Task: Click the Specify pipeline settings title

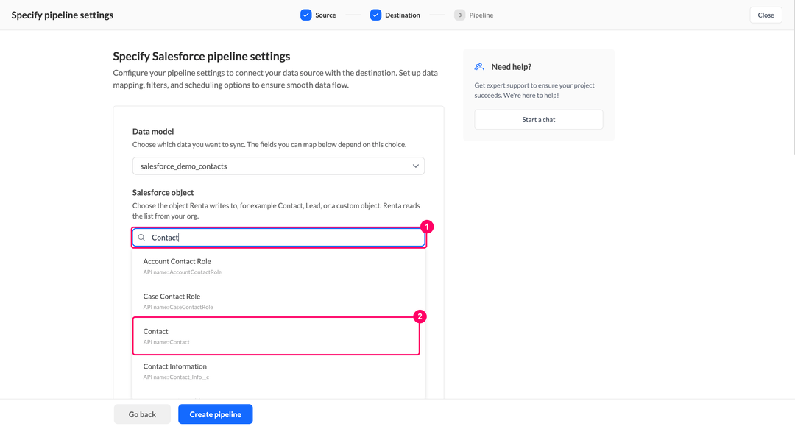Action: click(63, 15)
